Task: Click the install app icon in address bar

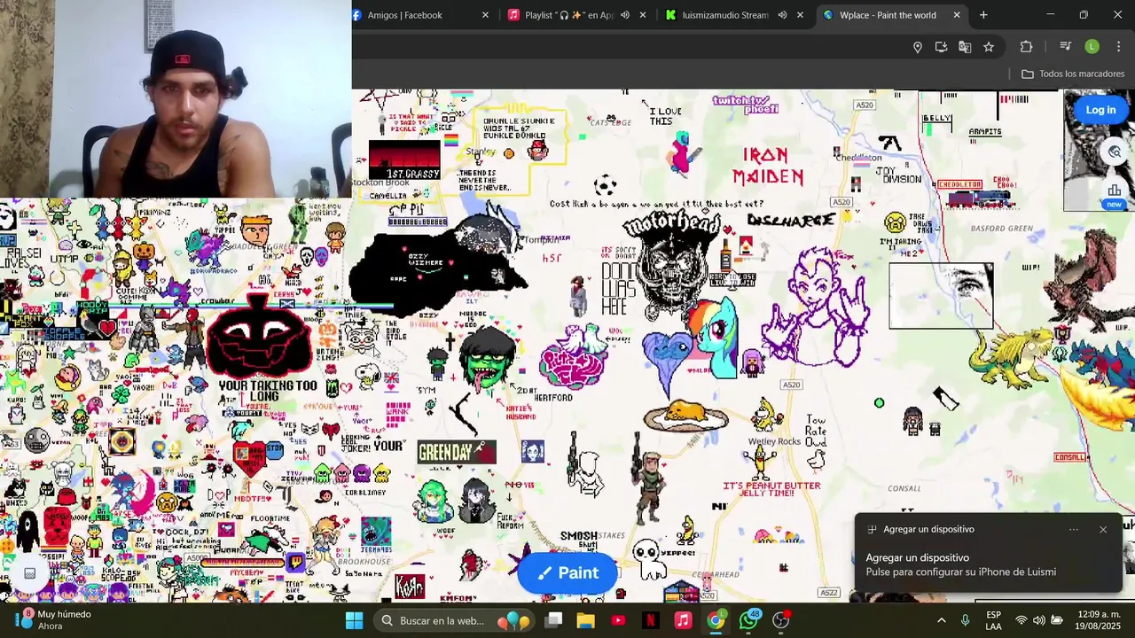Action: (x=941, y=47)
